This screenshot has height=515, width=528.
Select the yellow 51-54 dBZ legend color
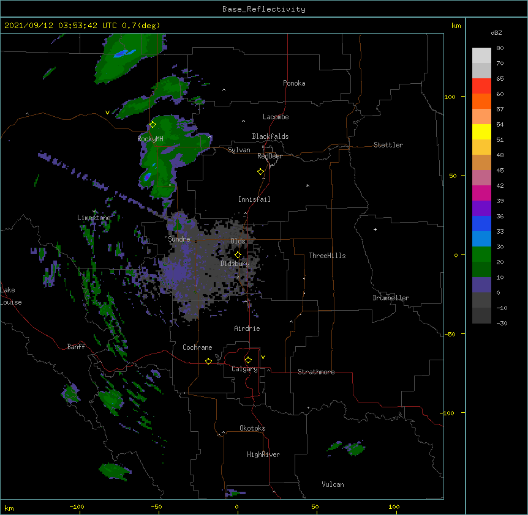[481, 132]
